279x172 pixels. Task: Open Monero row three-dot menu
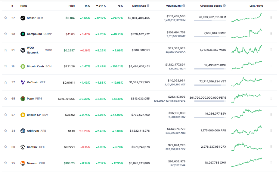[271, 163]
